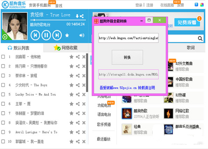This screenshot has height=149, width=208.
Task: Open the DJ热碟 station
Action: pos(181,95)
